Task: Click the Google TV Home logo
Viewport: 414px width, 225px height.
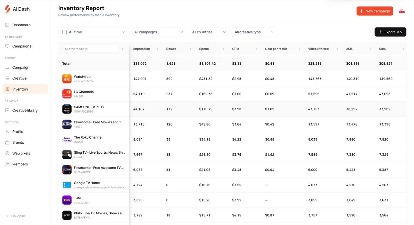Action: [67, 185]
